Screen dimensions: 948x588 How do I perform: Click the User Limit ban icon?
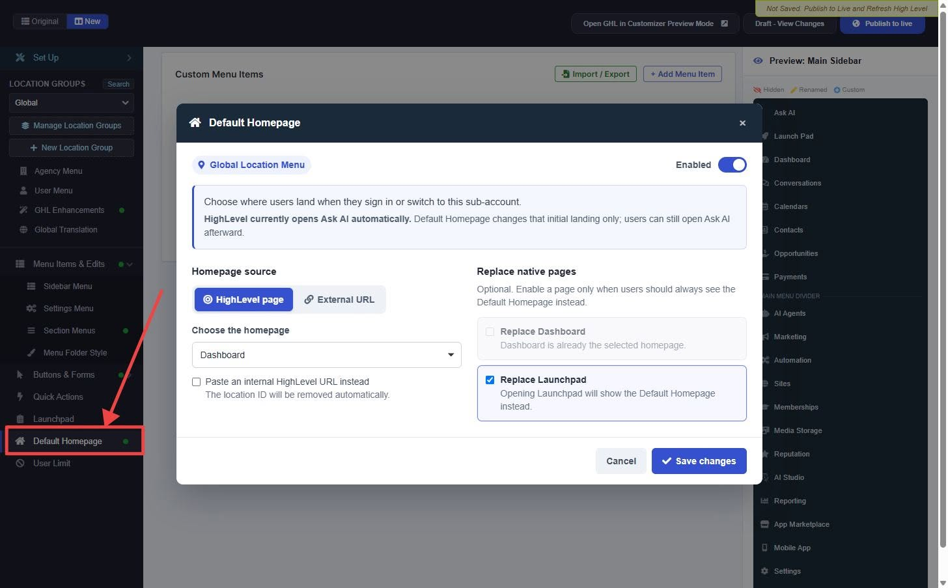coord(20,464)
